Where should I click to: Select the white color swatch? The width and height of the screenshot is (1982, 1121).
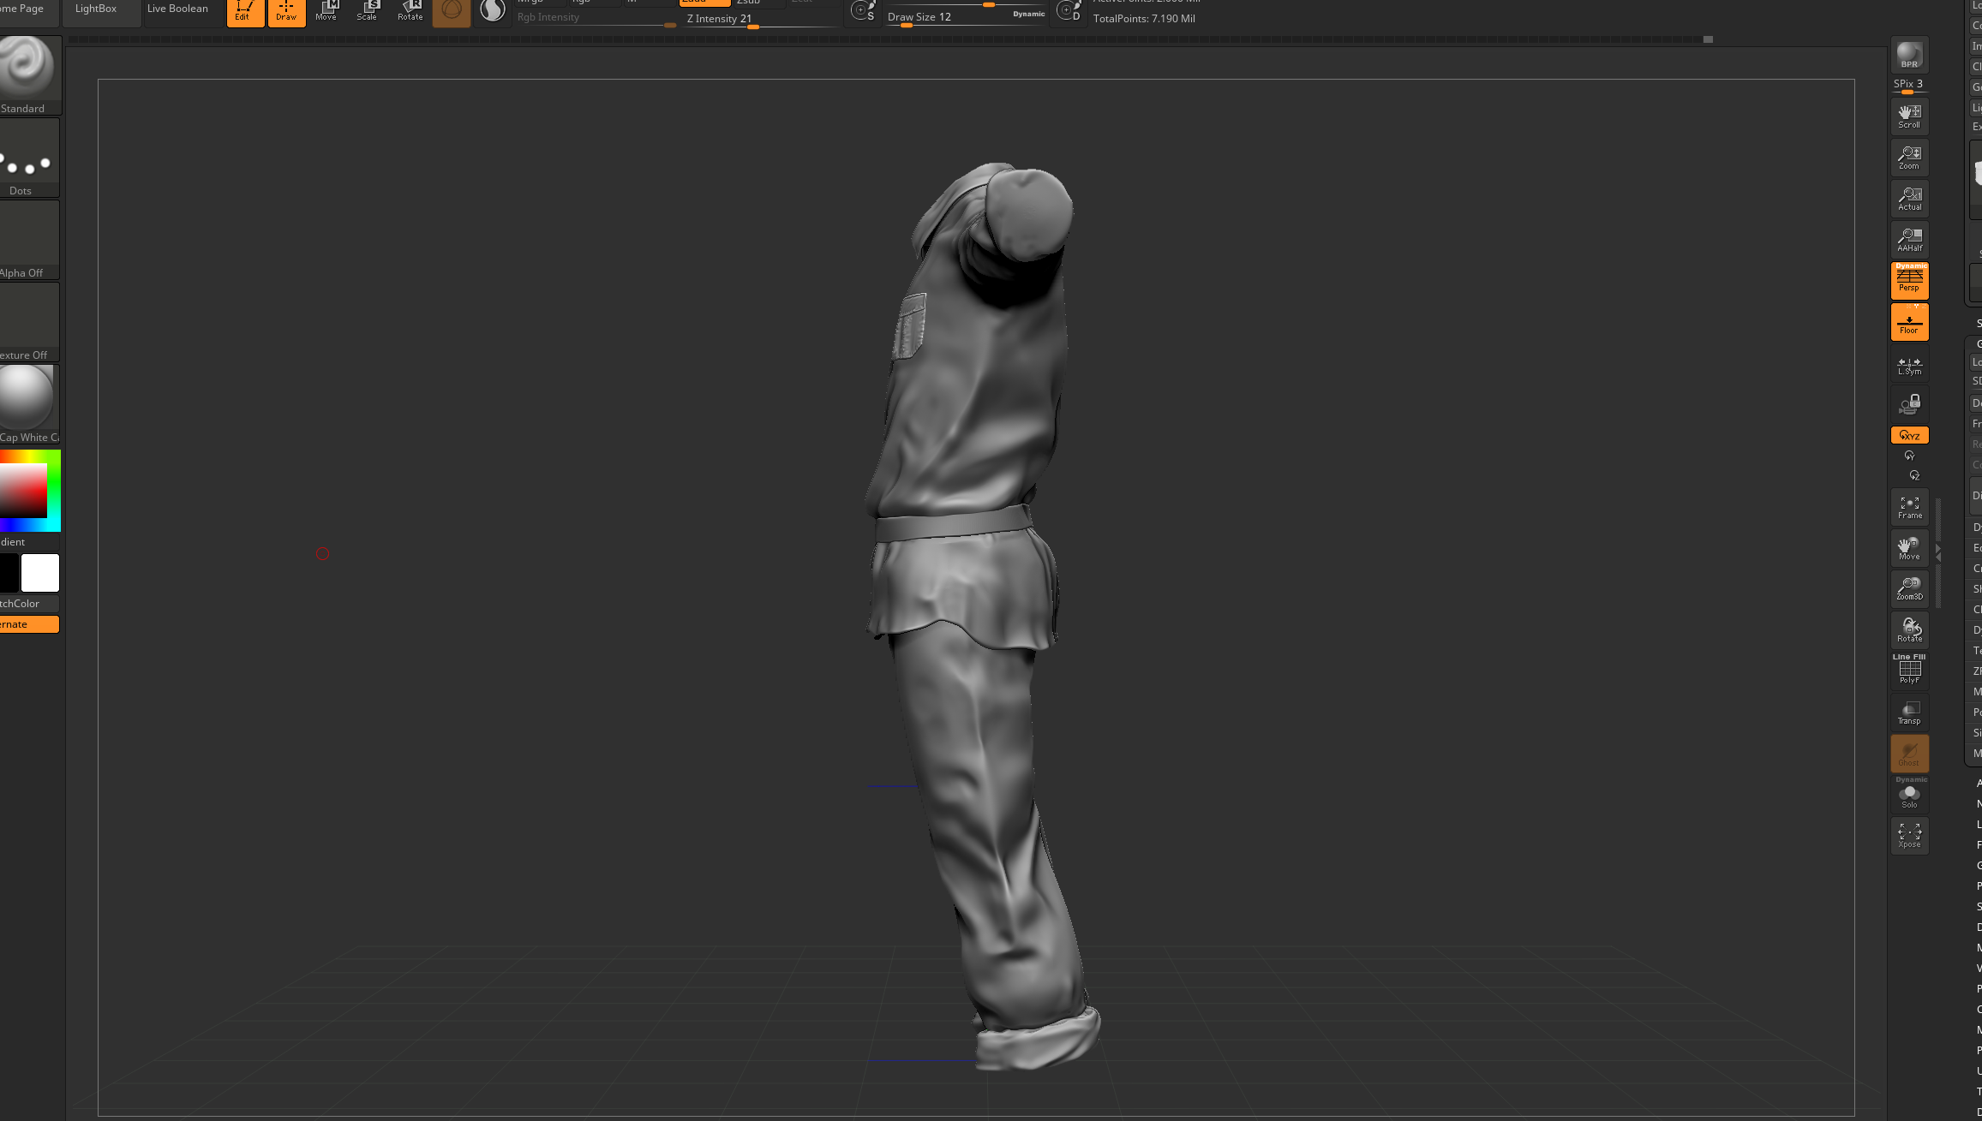(x=40, y=573)
